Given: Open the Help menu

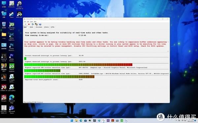Looking at the screenshot, I should click(35, 22).
